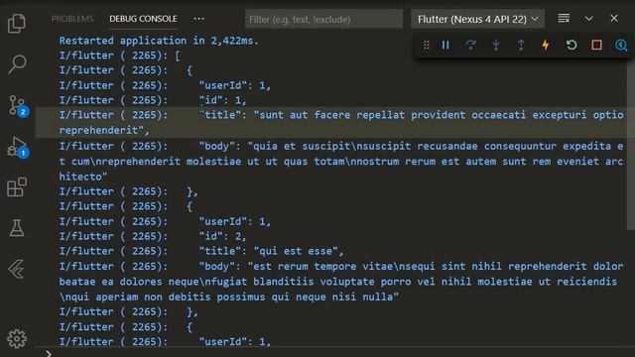Screen dimensions: 635x357
Task: Pause the debug session
Action: tap(445, 45)
